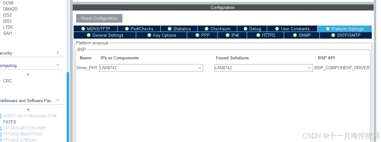Select AIROC-Wi-Fi-Bluetooth-STM pack entry
Screen dimensions: 381x142
(32, 116)
